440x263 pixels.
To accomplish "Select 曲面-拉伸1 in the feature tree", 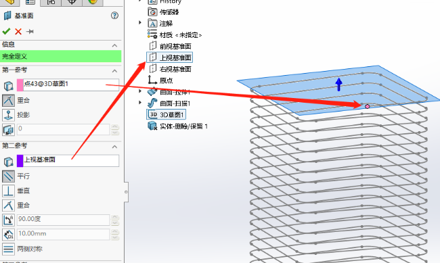I will [x=175, y=92].
